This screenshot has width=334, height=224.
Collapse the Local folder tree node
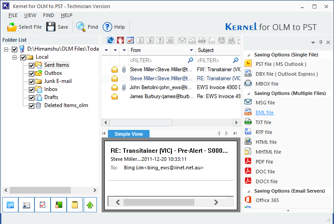point(14,57)
